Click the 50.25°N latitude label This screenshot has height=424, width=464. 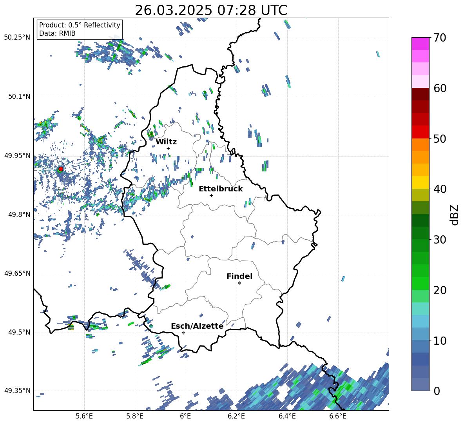(17, 38)
